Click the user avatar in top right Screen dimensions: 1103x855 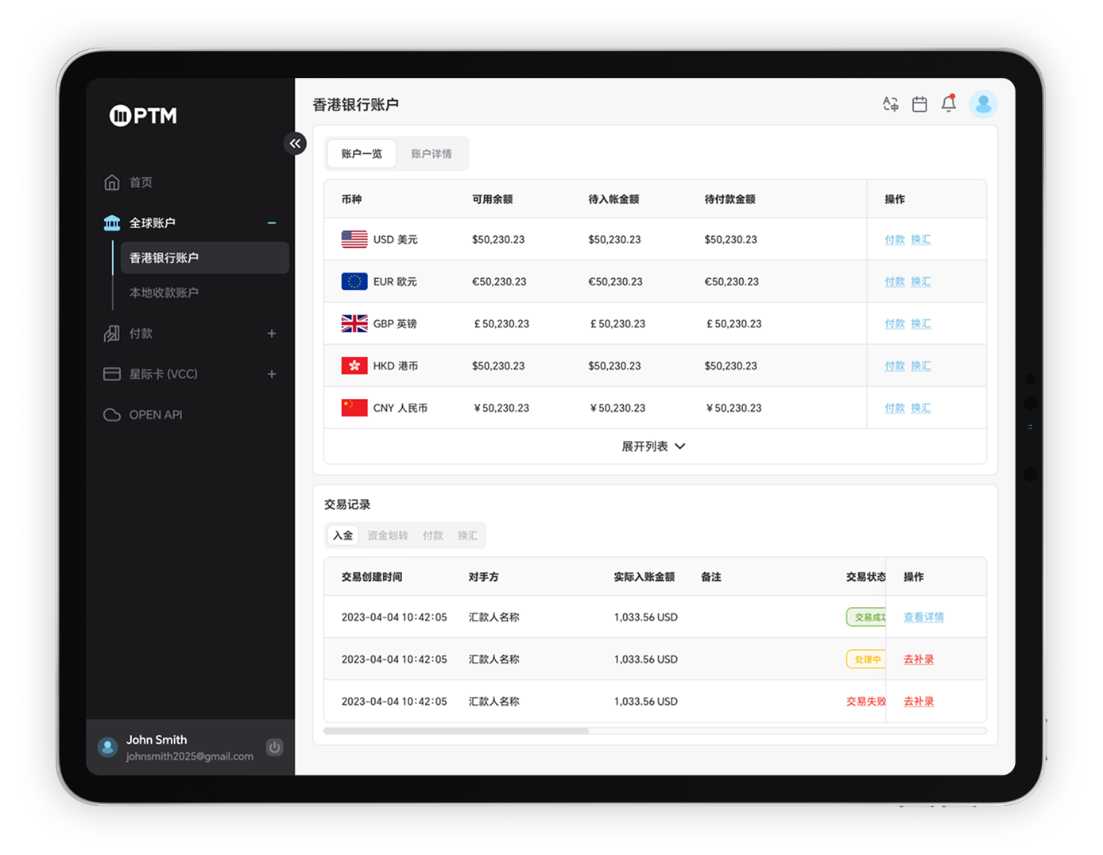pos(983,103)
